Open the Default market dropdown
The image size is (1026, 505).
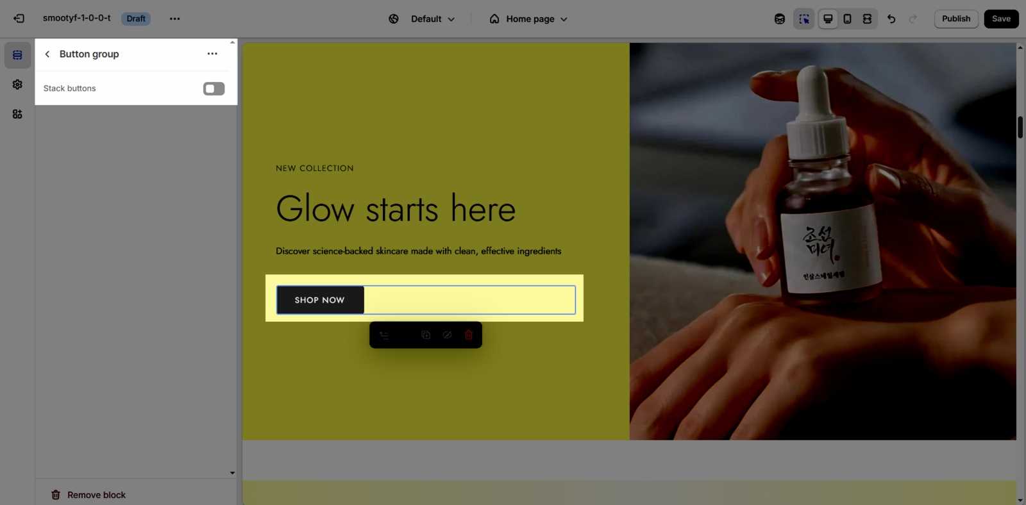tap(422, 19)
